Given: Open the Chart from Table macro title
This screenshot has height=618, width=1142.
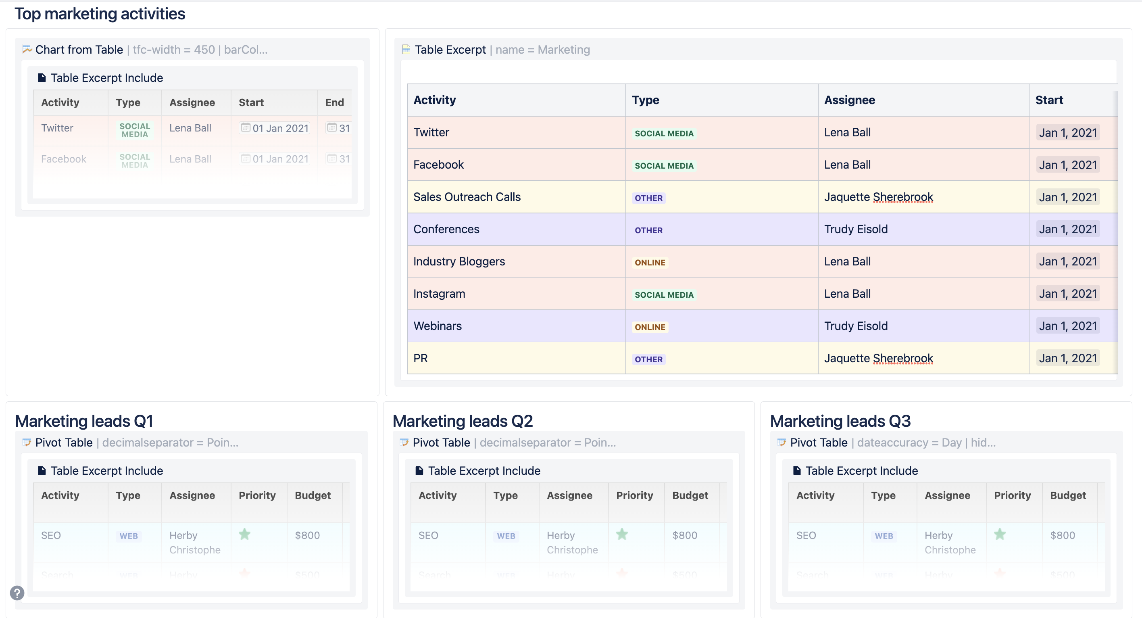Looking at the screenshot, I should 79,50.
